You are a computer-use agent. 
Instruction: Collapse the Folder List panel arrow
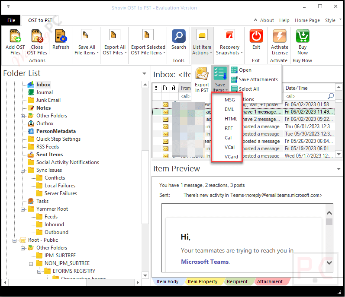pos(144,73)
